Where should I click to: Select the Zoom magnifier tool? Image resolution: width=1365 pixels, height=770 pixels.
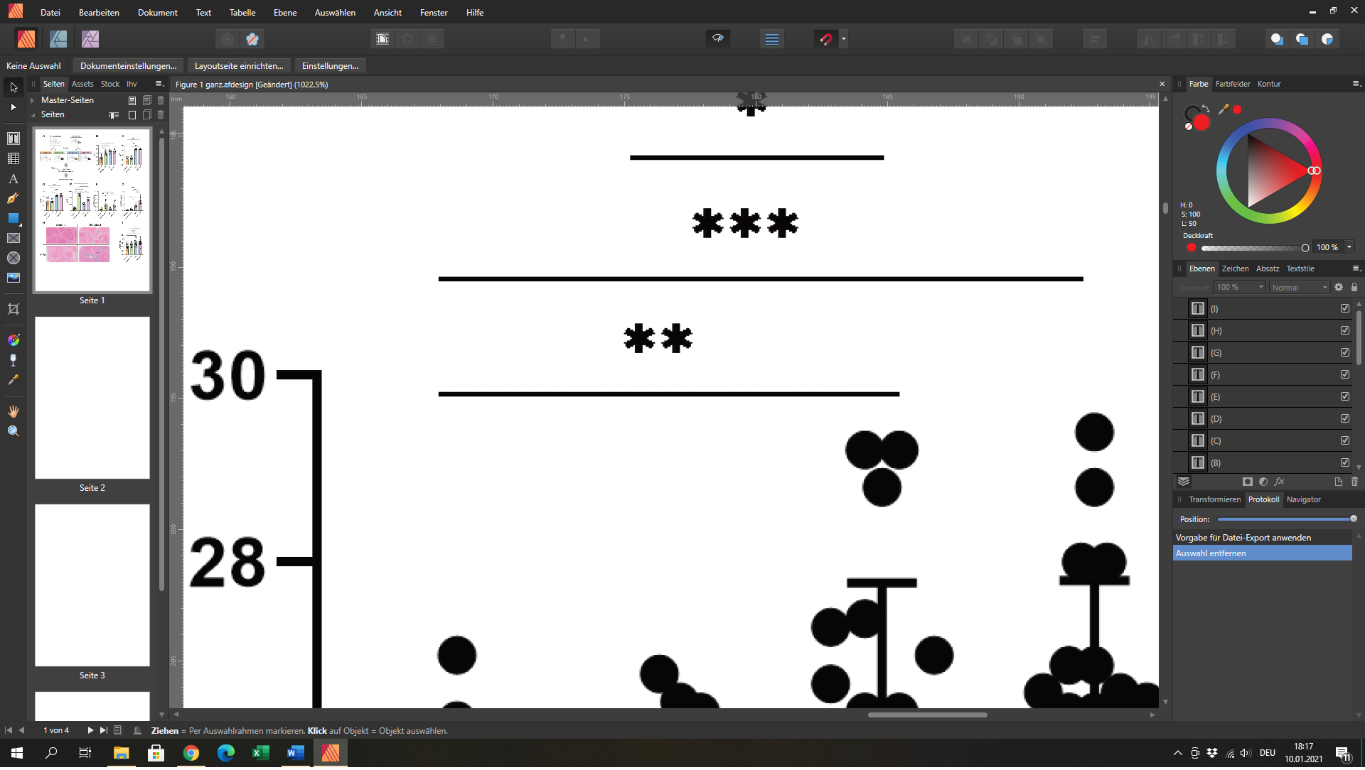click(14, 431)
